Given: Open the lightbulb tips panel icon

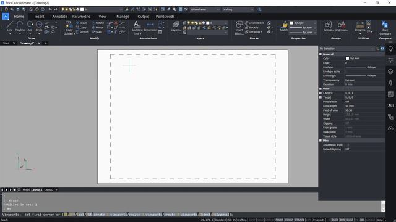Looking at the screenshot, I should tap(390, 49).
